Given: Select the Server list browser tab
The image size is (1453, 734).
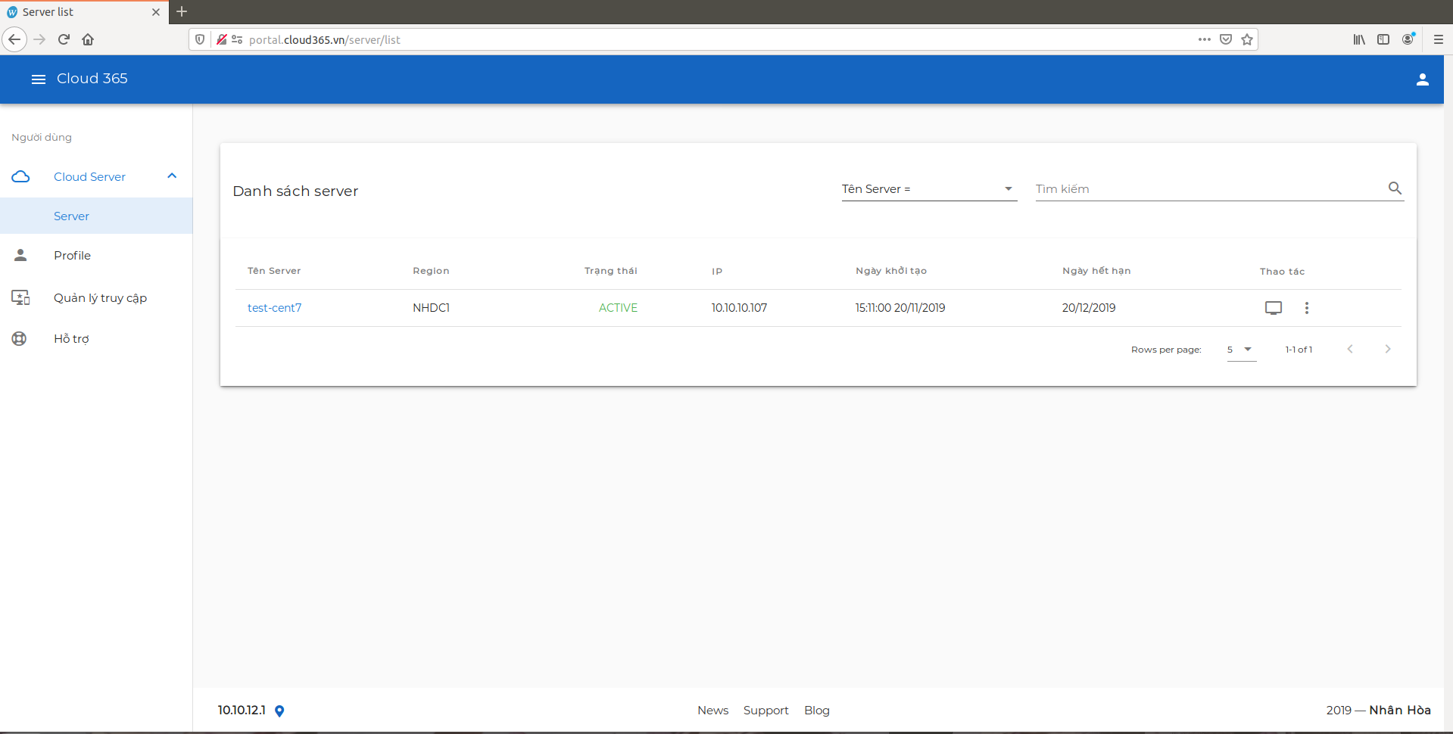Looking at the screenshot, I should tap(84, 12).
